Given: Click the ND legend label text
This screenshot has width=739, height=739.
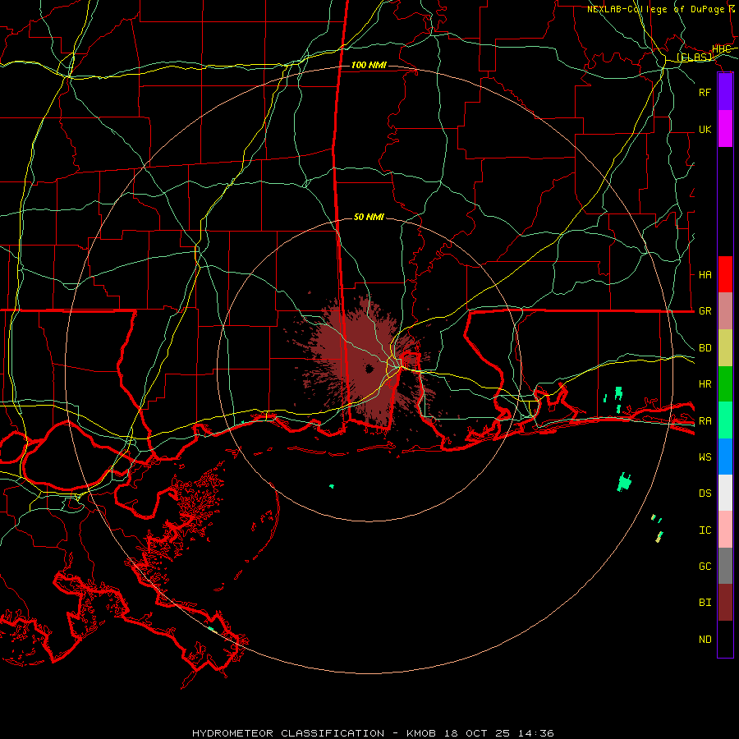Looking at the screenshot, I should (x=705, y=640).
